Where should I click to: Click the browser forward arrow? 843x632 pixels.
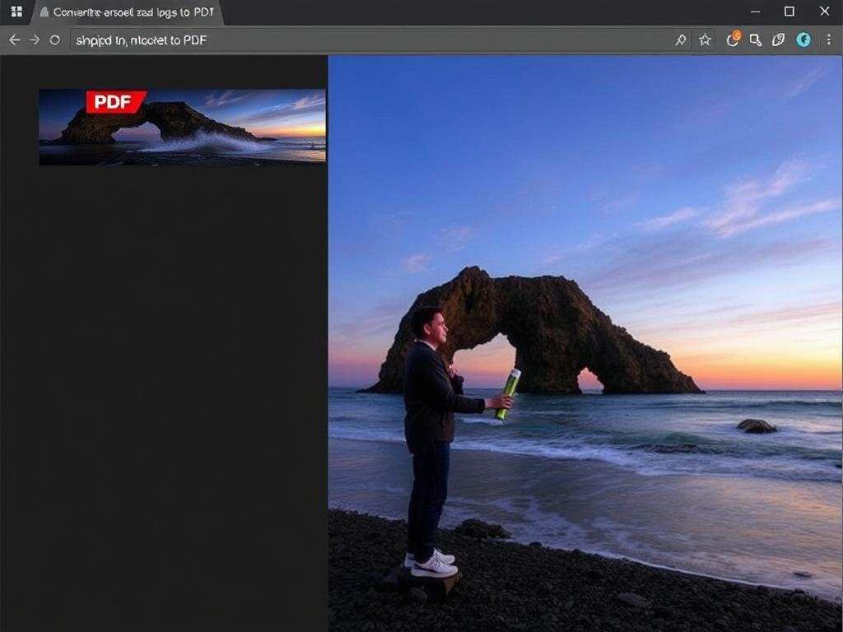pyautogui.click(x=35, y=39)
